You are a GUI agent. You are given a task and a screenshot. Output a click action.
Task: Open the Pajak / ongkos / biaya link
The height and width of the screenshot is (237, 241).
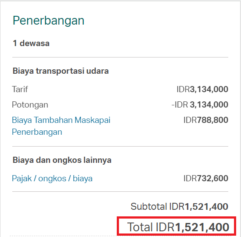[52, 179]
